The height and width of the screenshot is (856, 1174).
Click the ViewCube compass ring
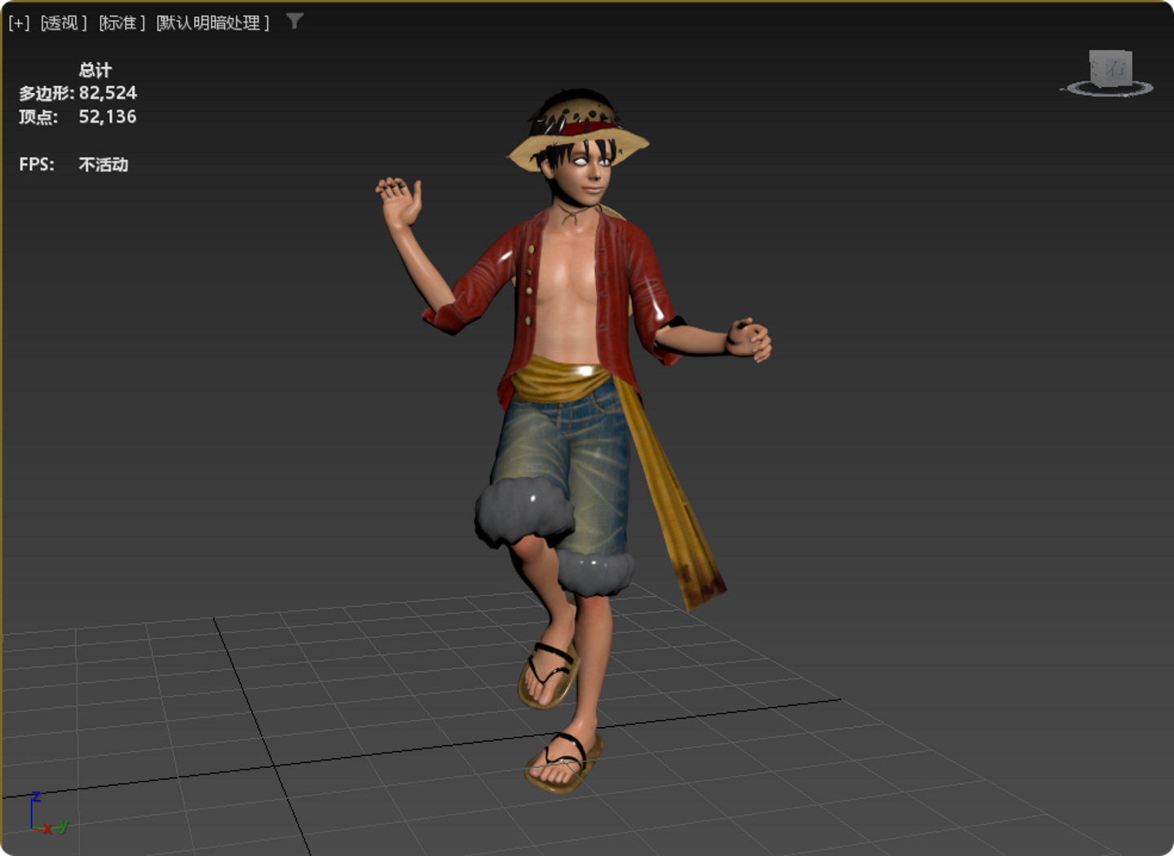[x=1109, y=88]
